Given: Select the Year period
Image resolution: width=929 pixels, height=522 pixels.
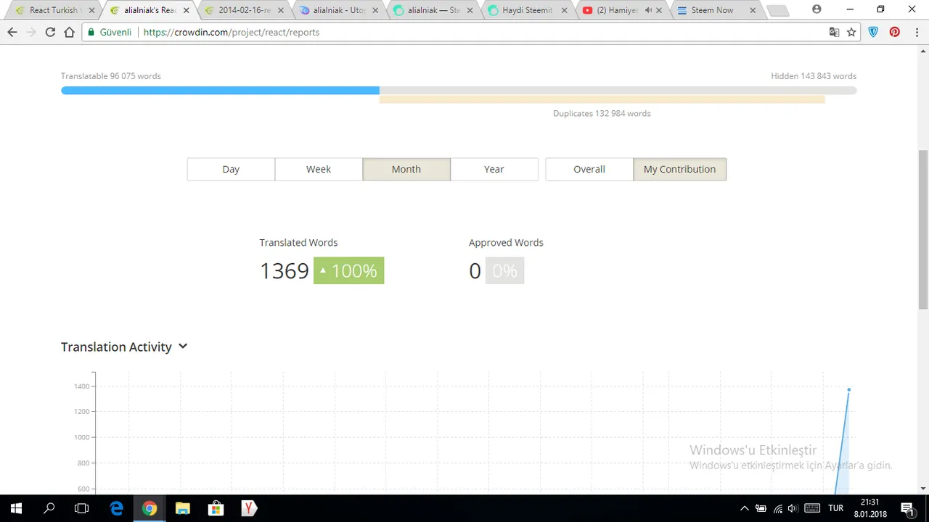Looking at the screenshot, I should click(x=494, y=169).
